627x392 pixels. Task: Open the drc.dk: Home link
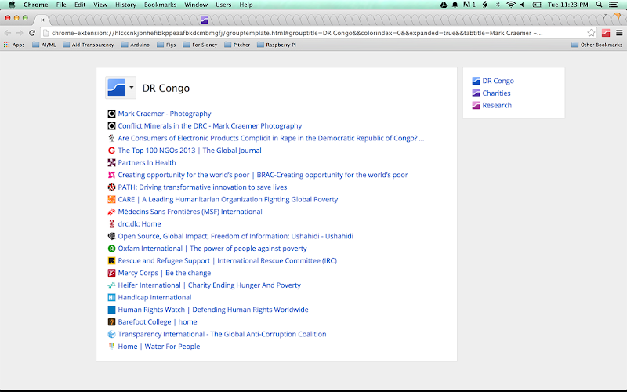[x=140, y=224]
